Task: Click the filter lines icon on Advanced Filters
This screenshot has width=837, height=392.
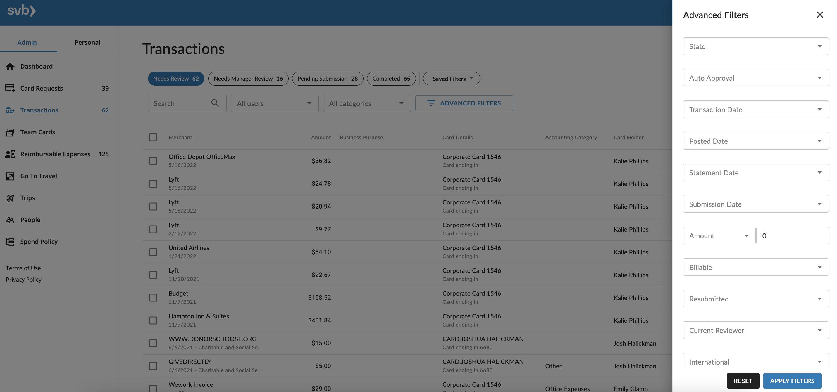Action: click(431, 103)
